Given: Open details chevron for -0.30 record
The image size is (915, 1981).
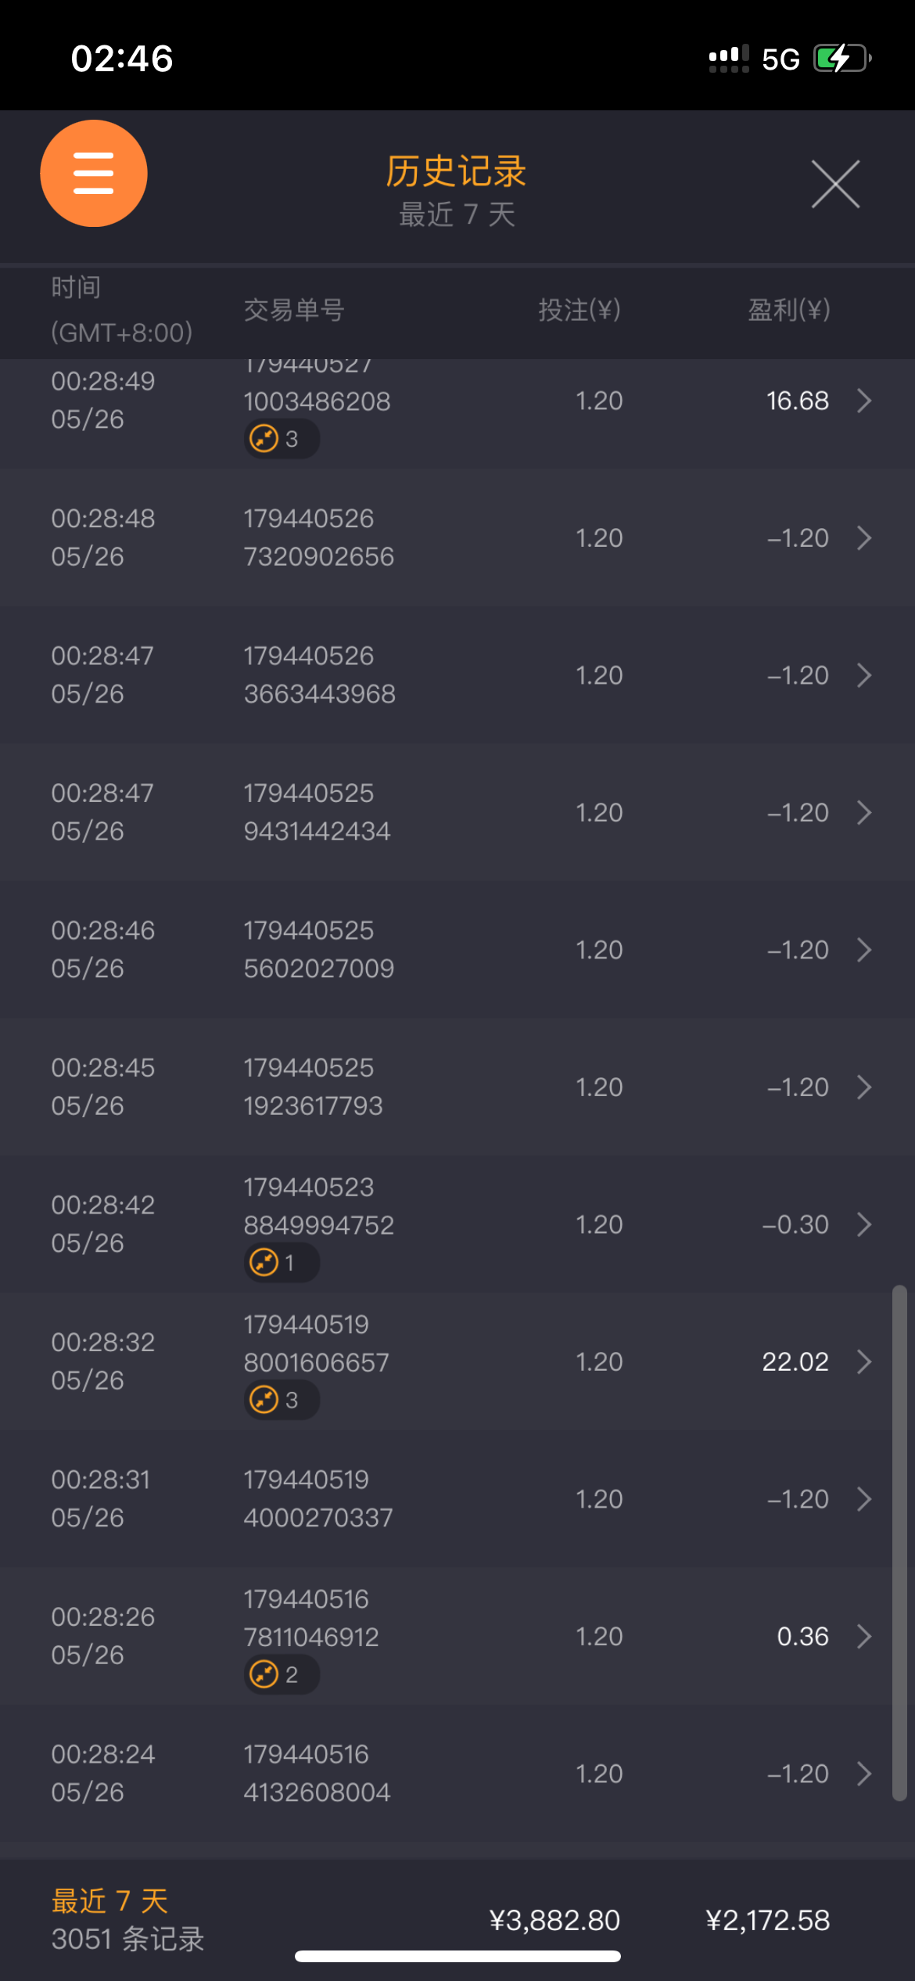Looking at the screenshot, I should [x=863, y=1224].
